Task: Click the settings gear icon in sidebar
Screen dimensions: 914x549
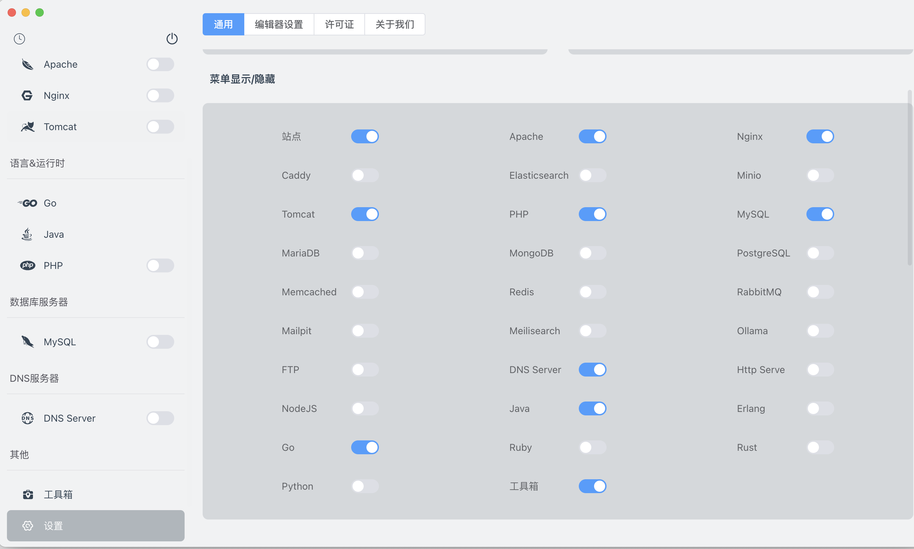Action: (28, 526)
